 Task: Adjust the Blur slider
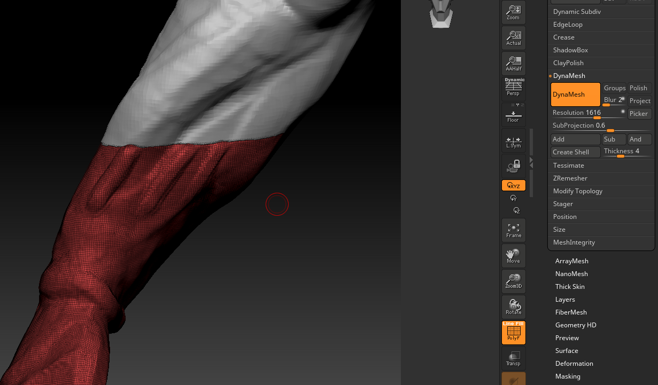click(x=614, y=100)
